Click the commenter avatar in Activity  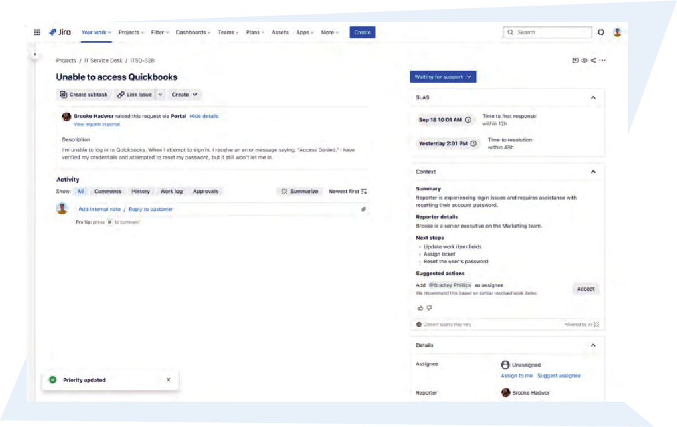pyautogui.click(x=63, y=208)
